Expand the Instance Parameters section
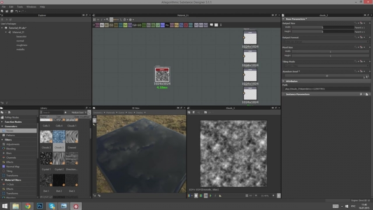This screenshot has width=373, height=210. 283,94
